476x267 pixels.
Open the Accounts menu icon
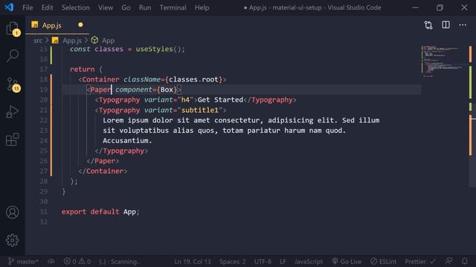[13, 213]
